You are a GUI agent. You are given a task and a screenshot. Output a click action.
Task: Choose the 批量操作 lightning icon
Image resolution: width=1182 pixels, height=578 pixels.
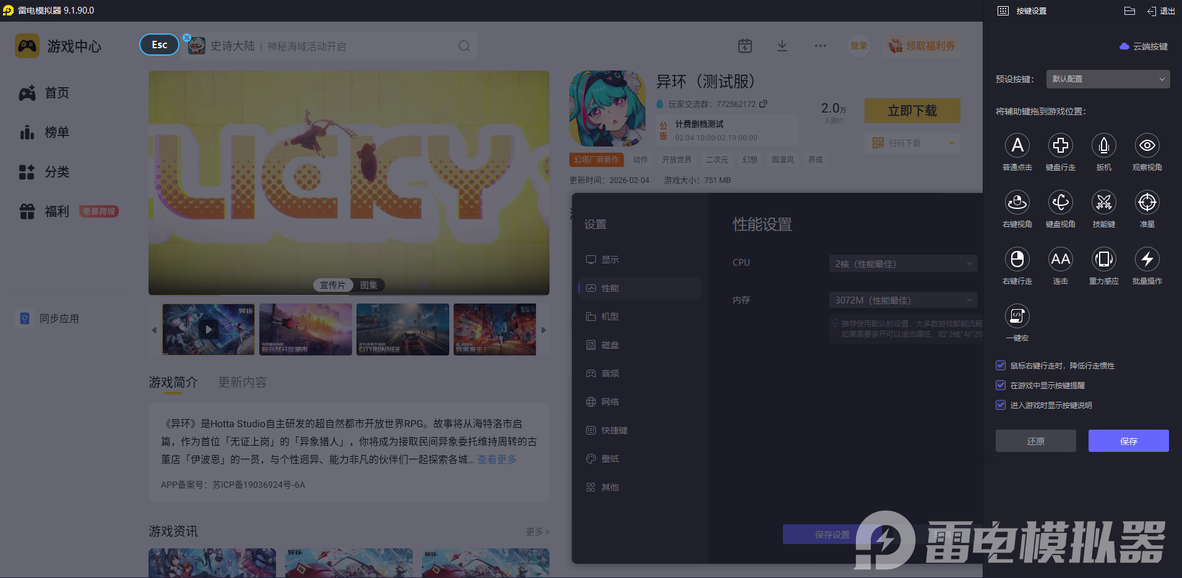[x=1147, y=259]
